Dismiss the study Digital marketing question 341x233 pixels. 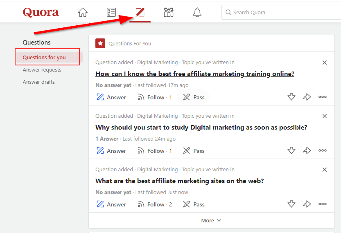[325, 116]
